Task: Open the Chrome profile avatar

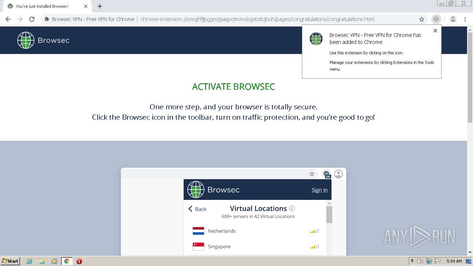Action: 453,19
